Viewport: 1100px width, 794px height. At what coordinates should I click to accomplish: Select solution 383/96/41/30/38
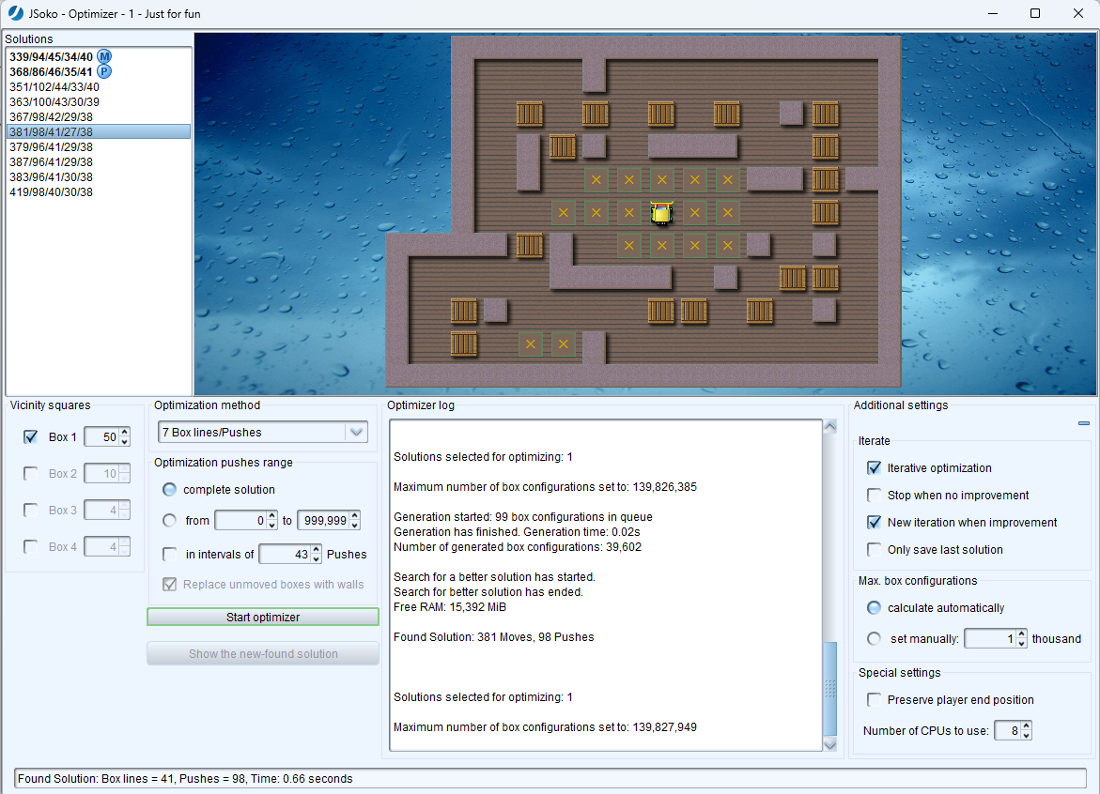(99, 177)
